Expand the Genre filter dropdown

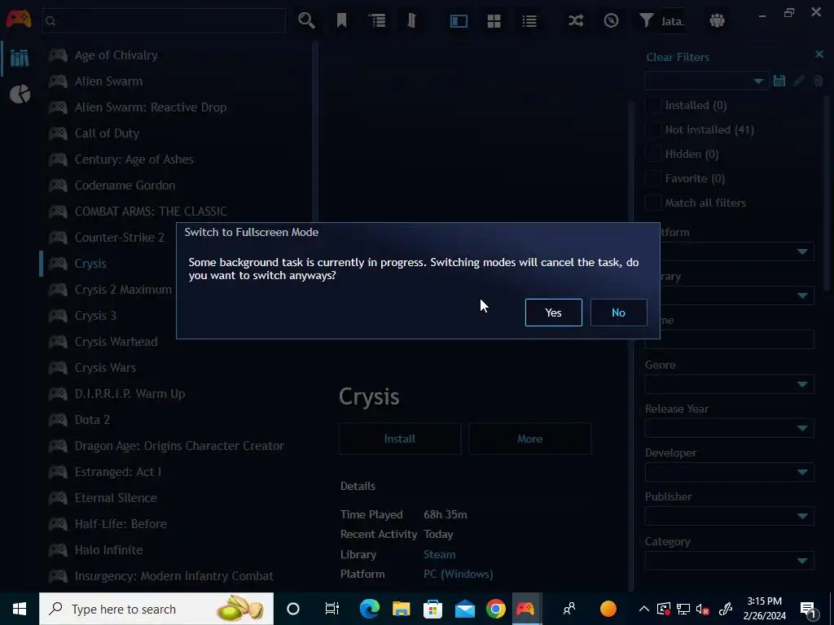pos(729,384)
